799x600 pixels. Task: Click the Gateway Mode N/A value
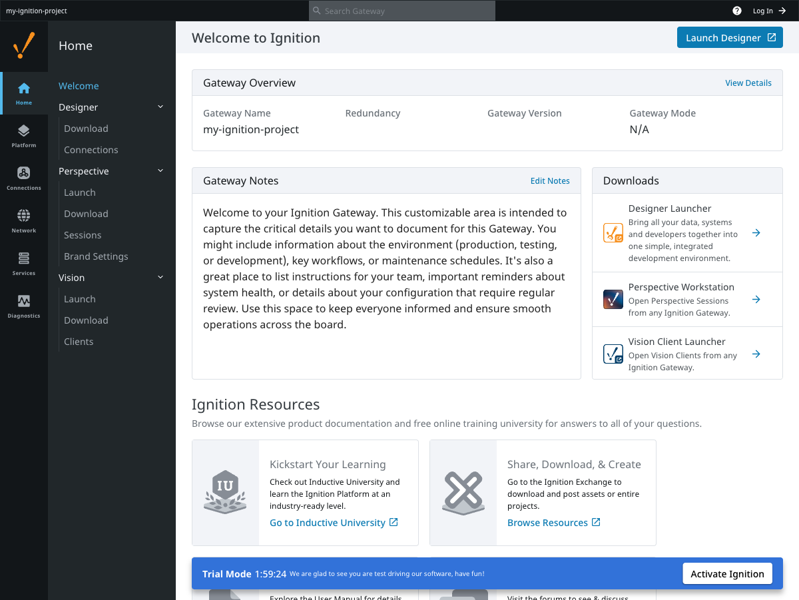(x=639, y=129)
